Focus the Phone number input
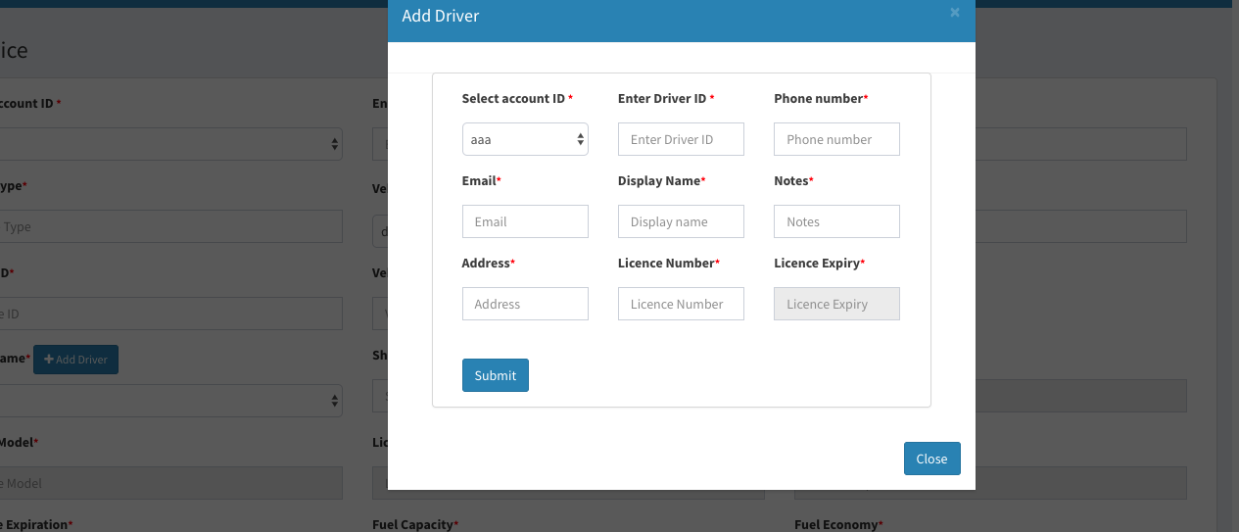This screenshot has width=1239, height=532. click(836, 139)
